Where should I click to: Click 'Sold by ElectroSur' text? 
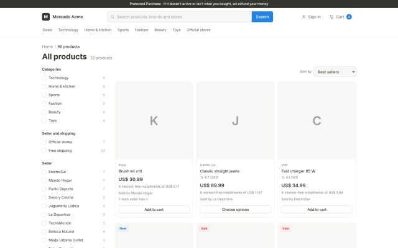click(x=296, y=199)
